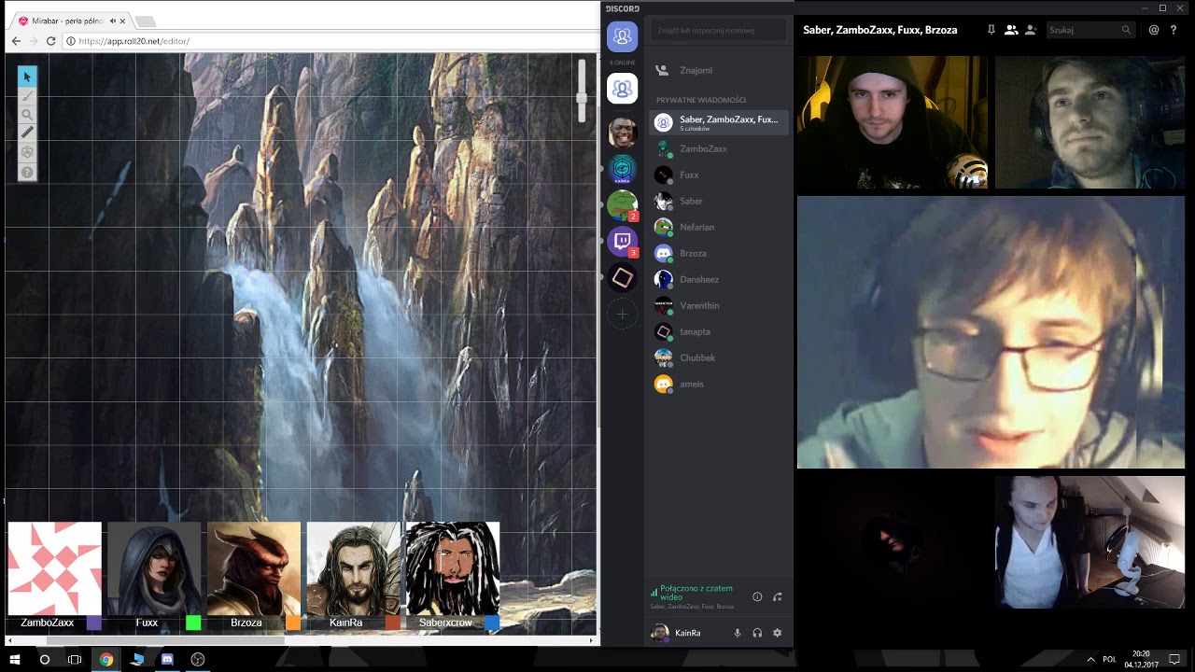This screenshot has width=1195, height=672.
Task: Click the Fuxx player portrait in Roll20
Action: [154, 567]
